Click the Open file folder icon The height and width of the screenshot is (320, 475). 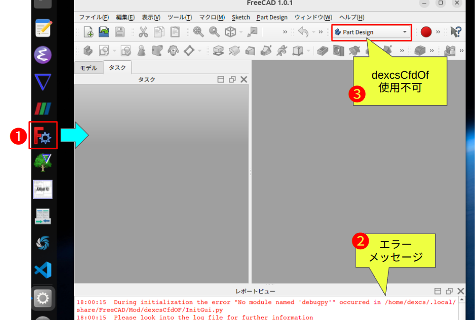(x=104, y=32)
